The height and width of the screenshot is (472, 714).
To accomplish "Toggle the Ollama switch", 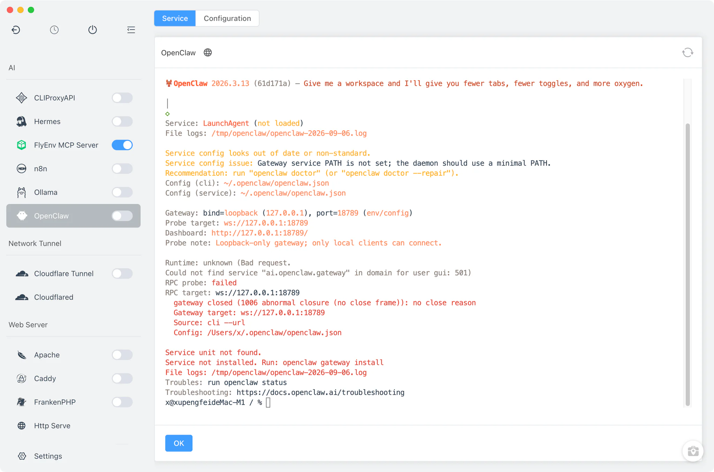I will (x=122, y=192).
